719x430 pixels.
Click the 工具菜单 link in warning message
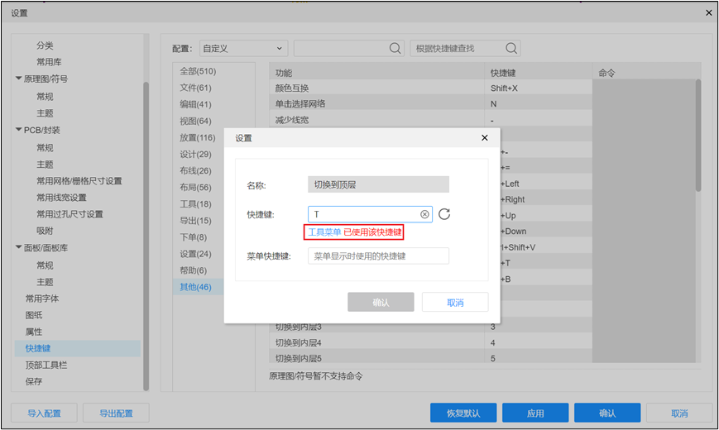(324, 232)
